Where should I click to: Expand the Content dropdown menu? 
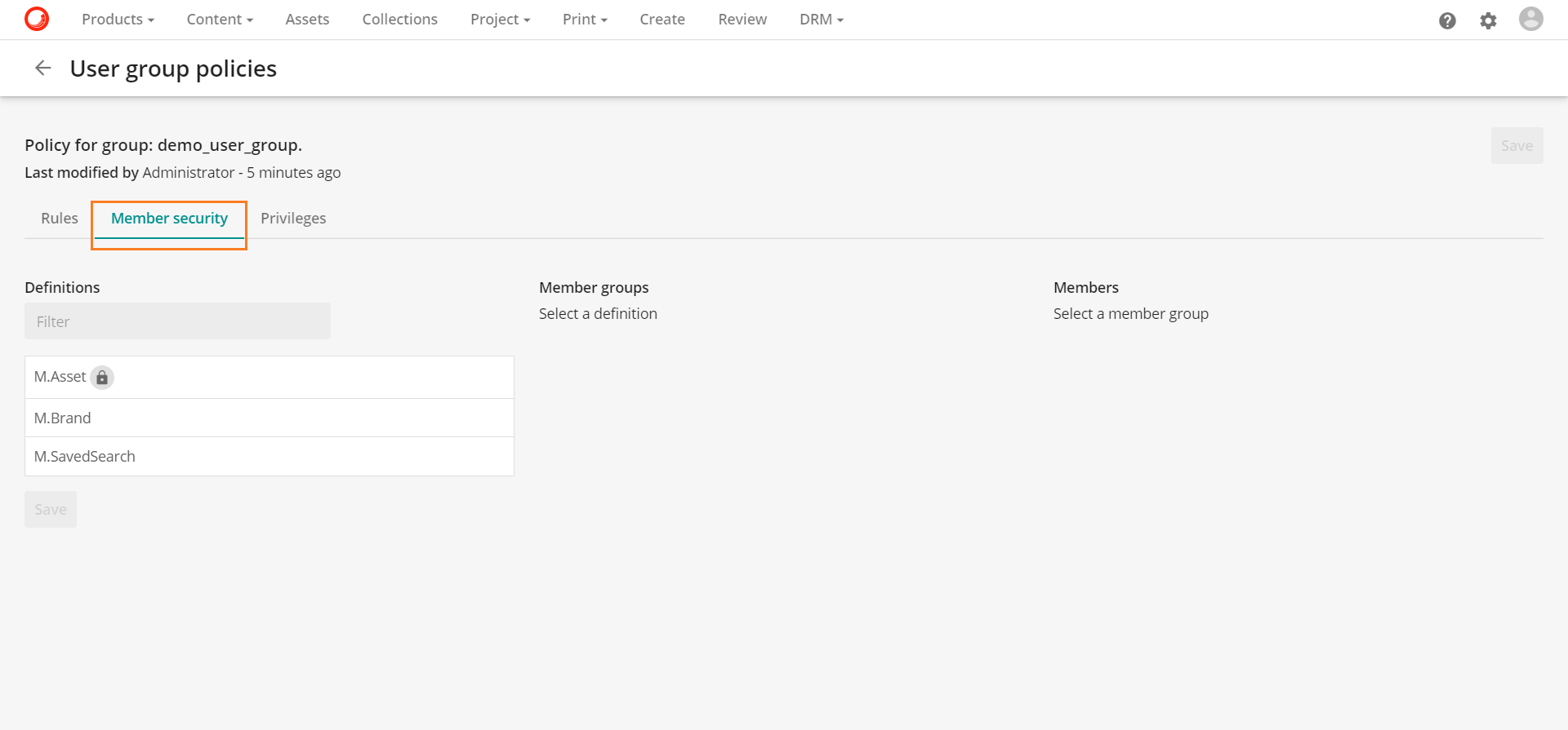[x=219, y=20]
